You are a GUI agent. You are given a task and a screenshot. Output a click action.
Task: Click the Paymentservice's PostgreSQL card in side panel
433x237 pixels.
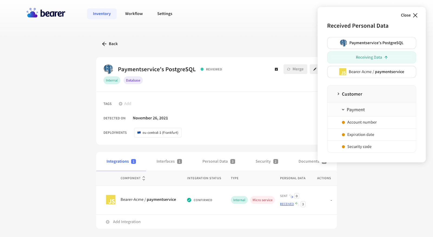(372, 43)
